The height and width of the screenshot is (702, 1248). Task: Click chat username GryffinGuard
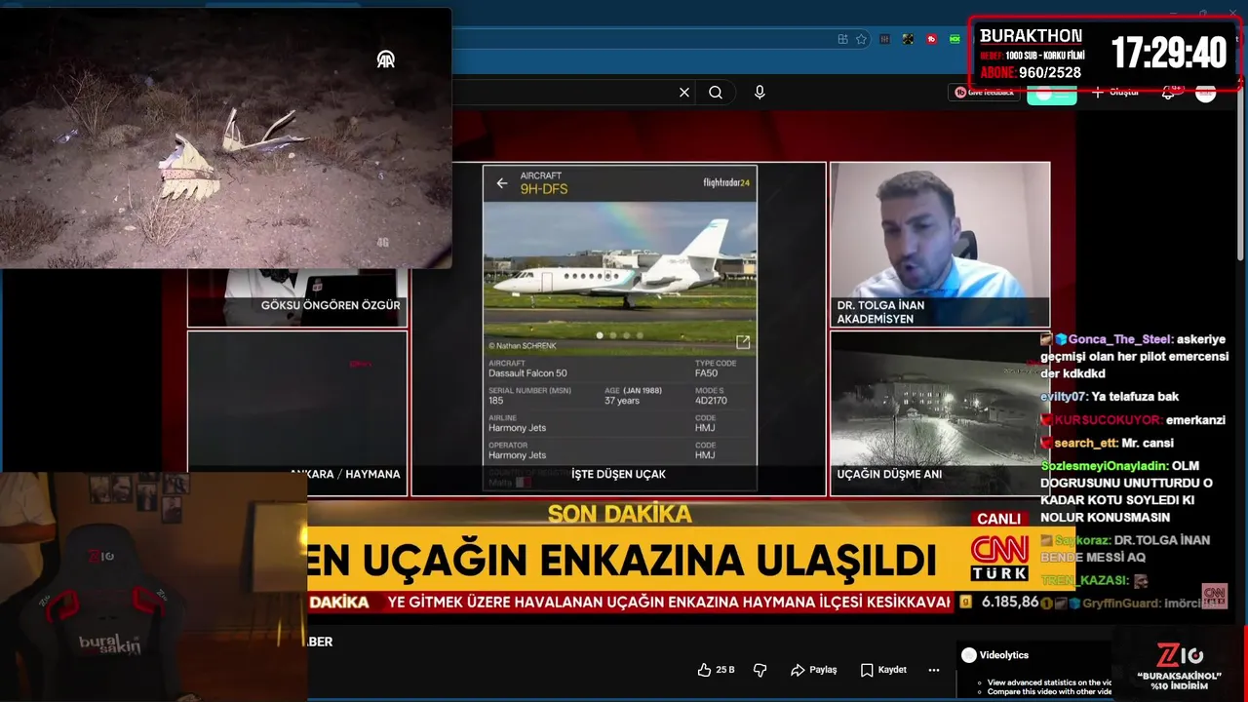point(1122,604)
